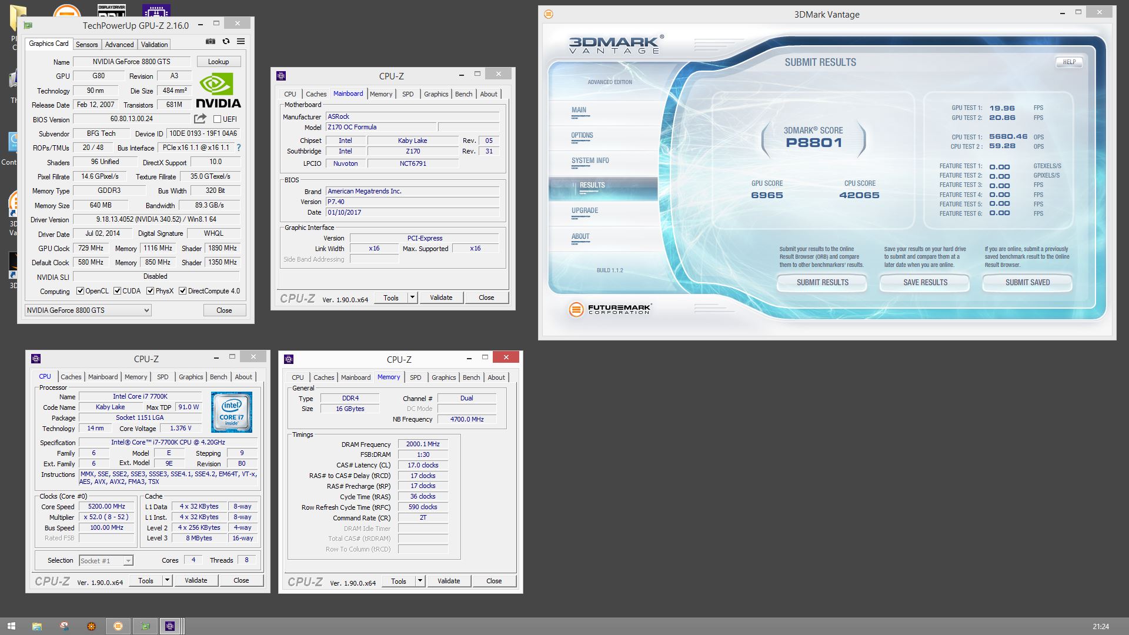
Task: Expand Tools dropdown arrow in CPU tab window
Action: click(x=167, y=580)
